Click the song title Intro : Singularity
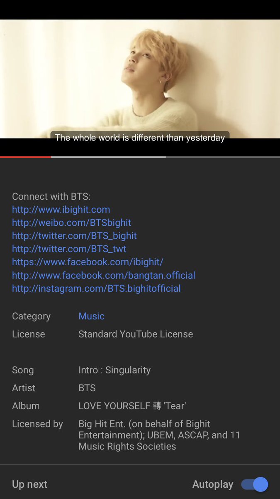Screen dimensions: 280x499 tap(114, 370)
